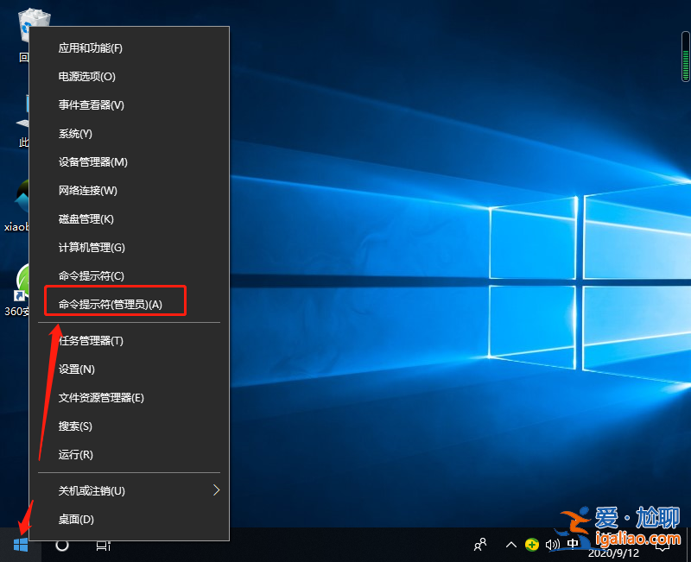
Task: Expand hidden icons with the tray chevron
Action: coord(512,545)
